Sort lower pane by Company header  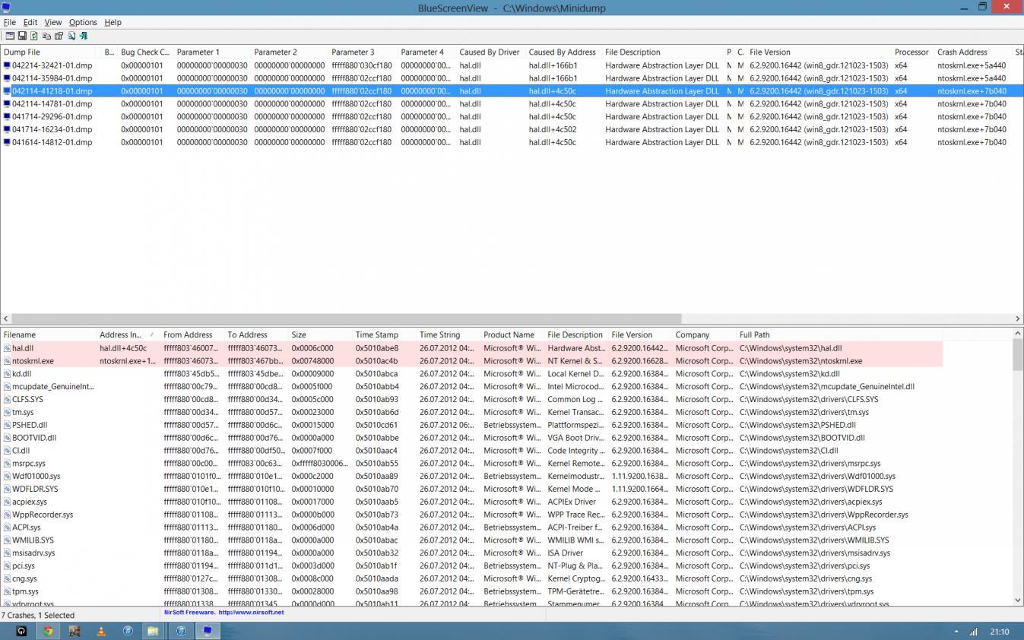pos(704,335)
